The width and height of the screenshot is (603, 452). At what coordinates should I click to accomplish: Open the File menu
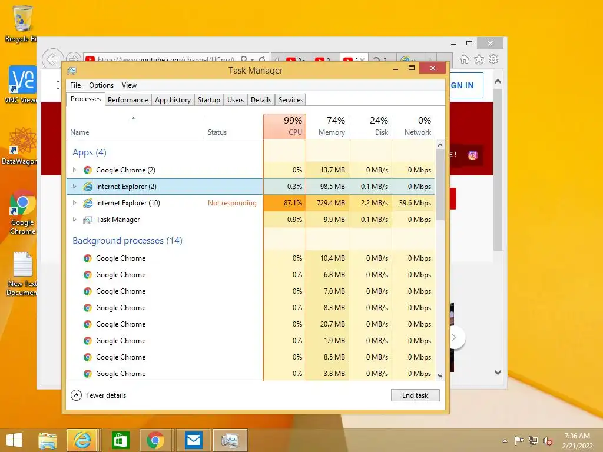75,85
